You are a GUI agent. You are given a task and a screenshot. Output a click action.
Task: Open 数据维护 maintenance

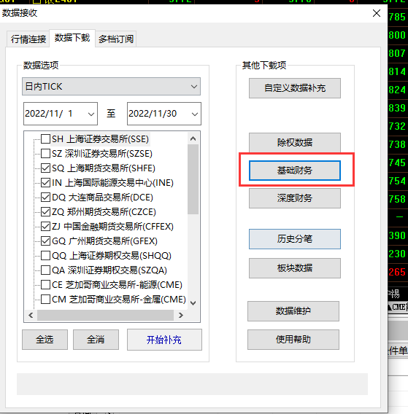(293, 311)
